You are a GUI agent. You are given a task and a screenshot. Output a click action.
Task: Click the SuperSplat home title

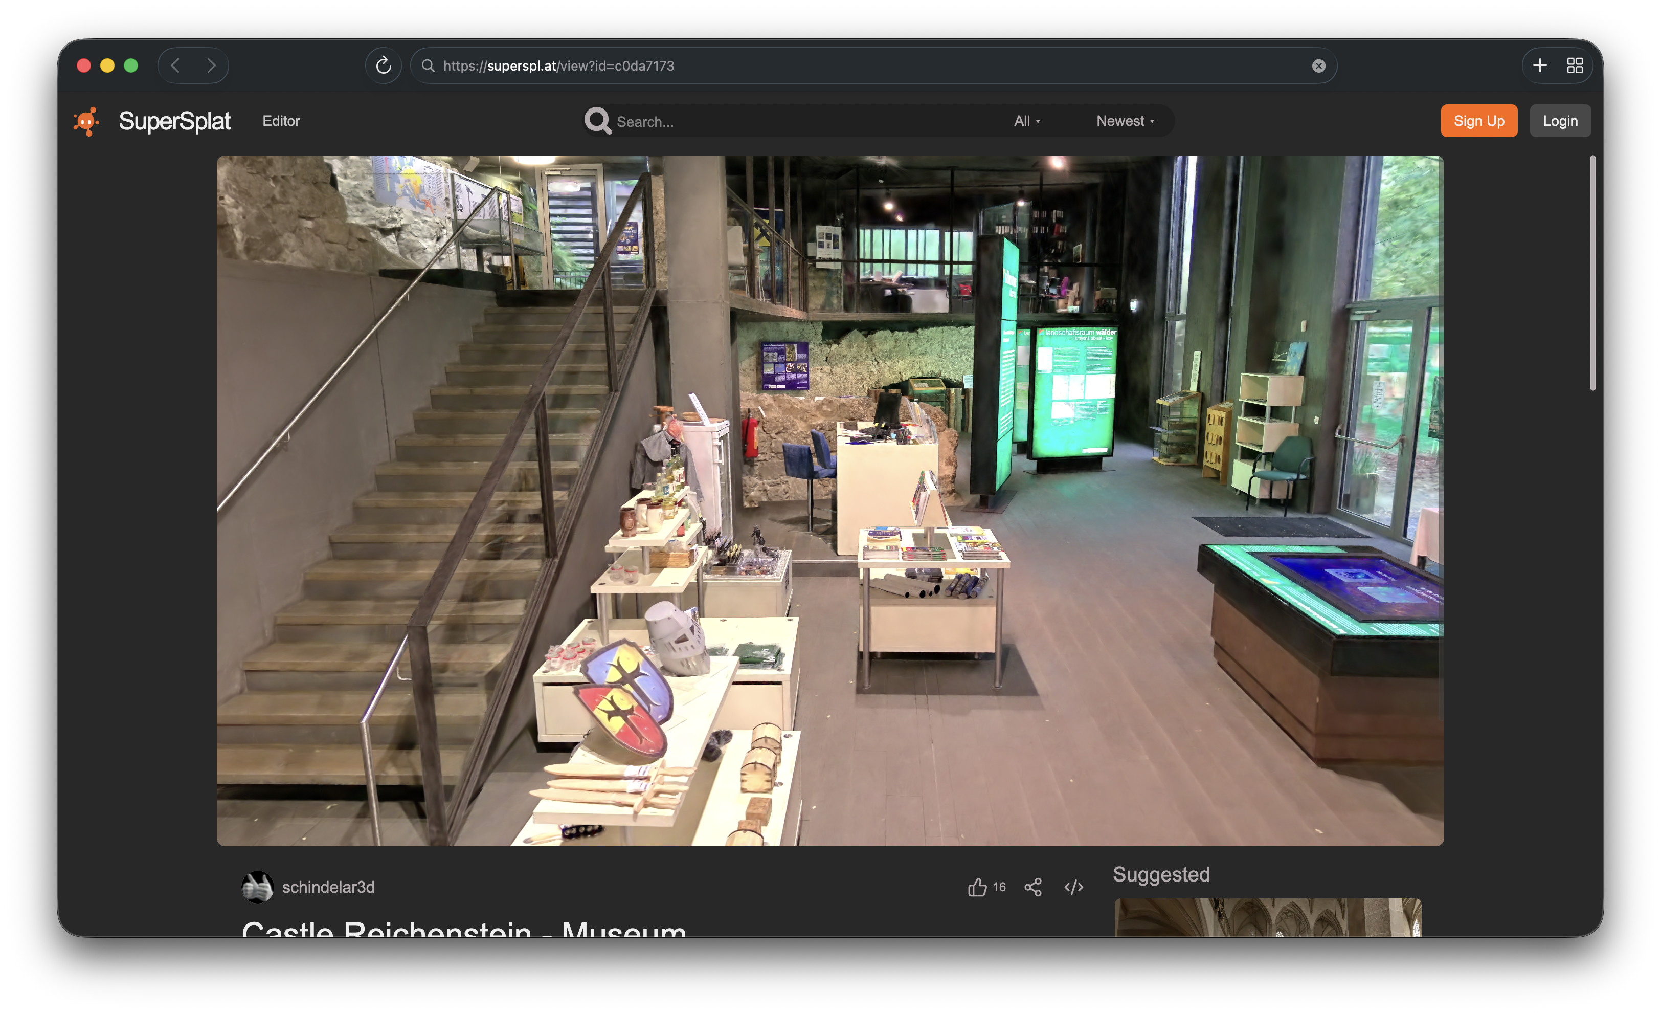(x=174, y=121)
